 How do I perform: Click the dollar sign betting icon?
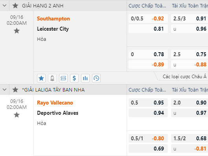point(74,78)
